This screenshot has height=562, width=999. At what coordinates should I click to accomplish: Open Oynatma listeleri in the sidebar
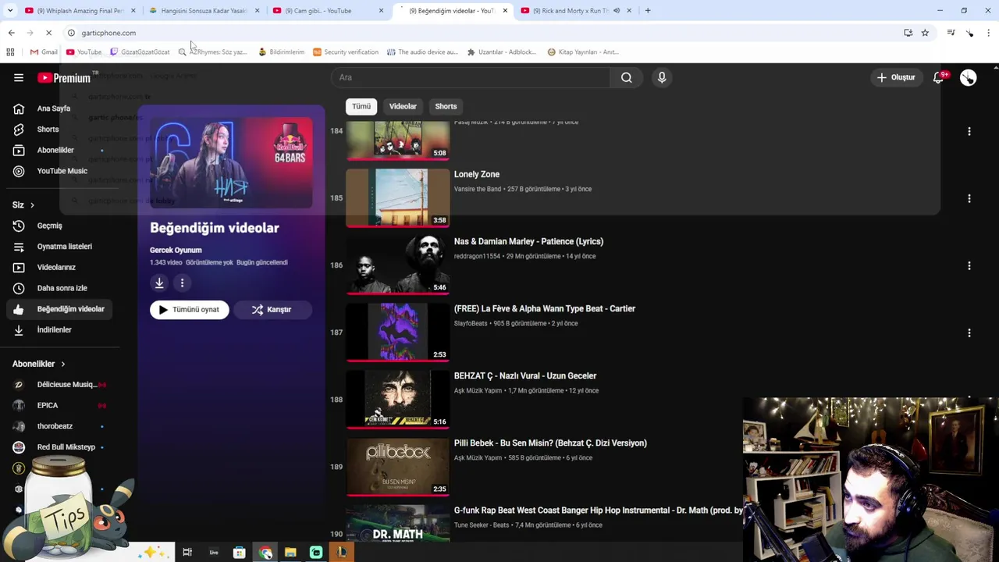(59, 247)
